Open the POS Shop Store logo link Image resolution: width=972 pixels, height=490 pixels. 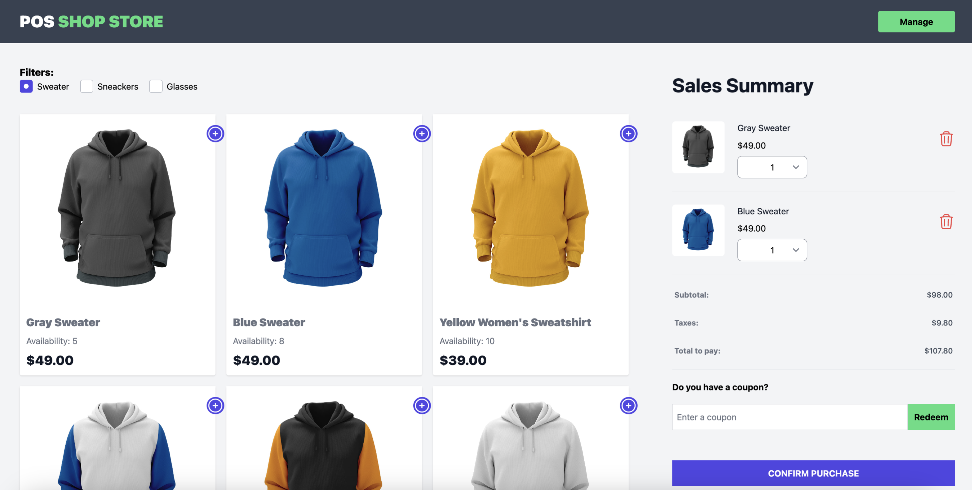(91, 22)
